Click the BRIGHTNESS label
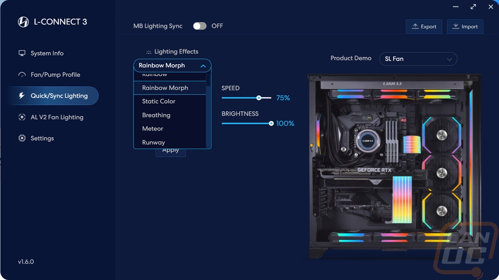Image resolution: width=499 pixels, height=280 pixels. 240,114
